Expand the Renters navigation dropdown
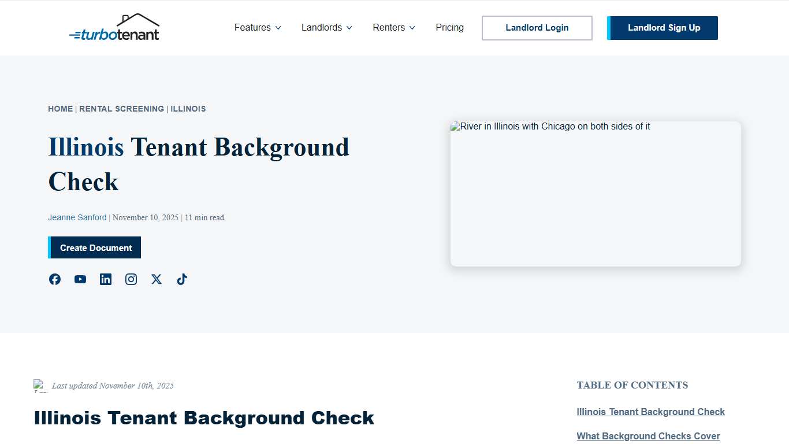Viewport: 789px width, 444px height. pos(393,27)
